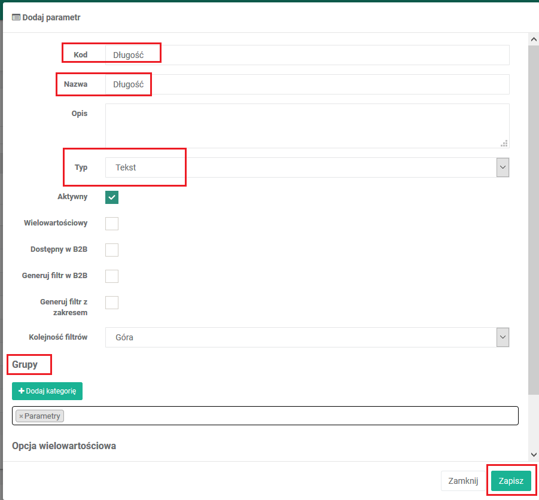Uncheck the Aktywny checkbox
The image size is (539, 500).
point(112,197)
